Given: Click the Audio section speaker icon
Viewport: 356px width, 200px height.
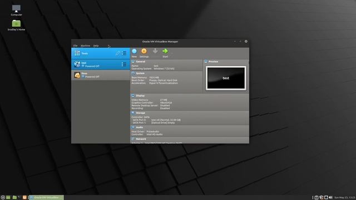Looking at the screenshot, I should pos(133,127).
